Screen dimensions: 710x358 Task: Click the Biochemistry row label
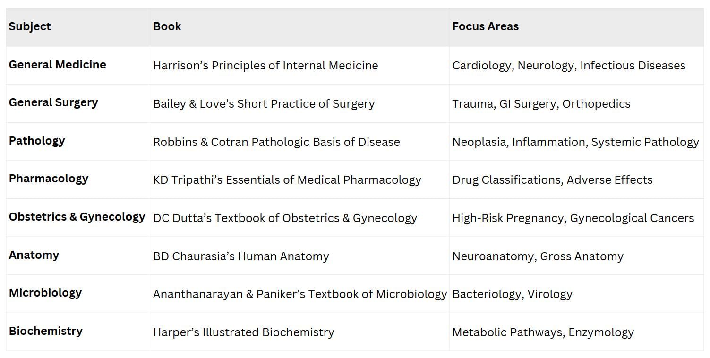click(x=46, y=331)
